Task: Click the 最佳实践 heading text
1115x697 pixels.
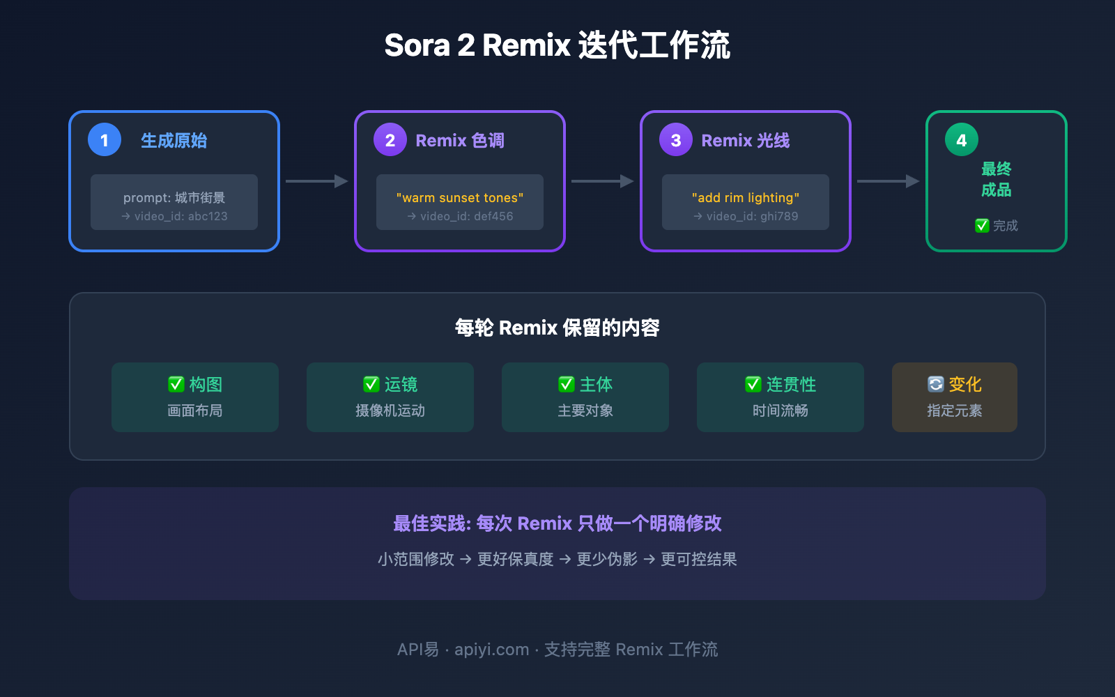Action: [557, 523]
